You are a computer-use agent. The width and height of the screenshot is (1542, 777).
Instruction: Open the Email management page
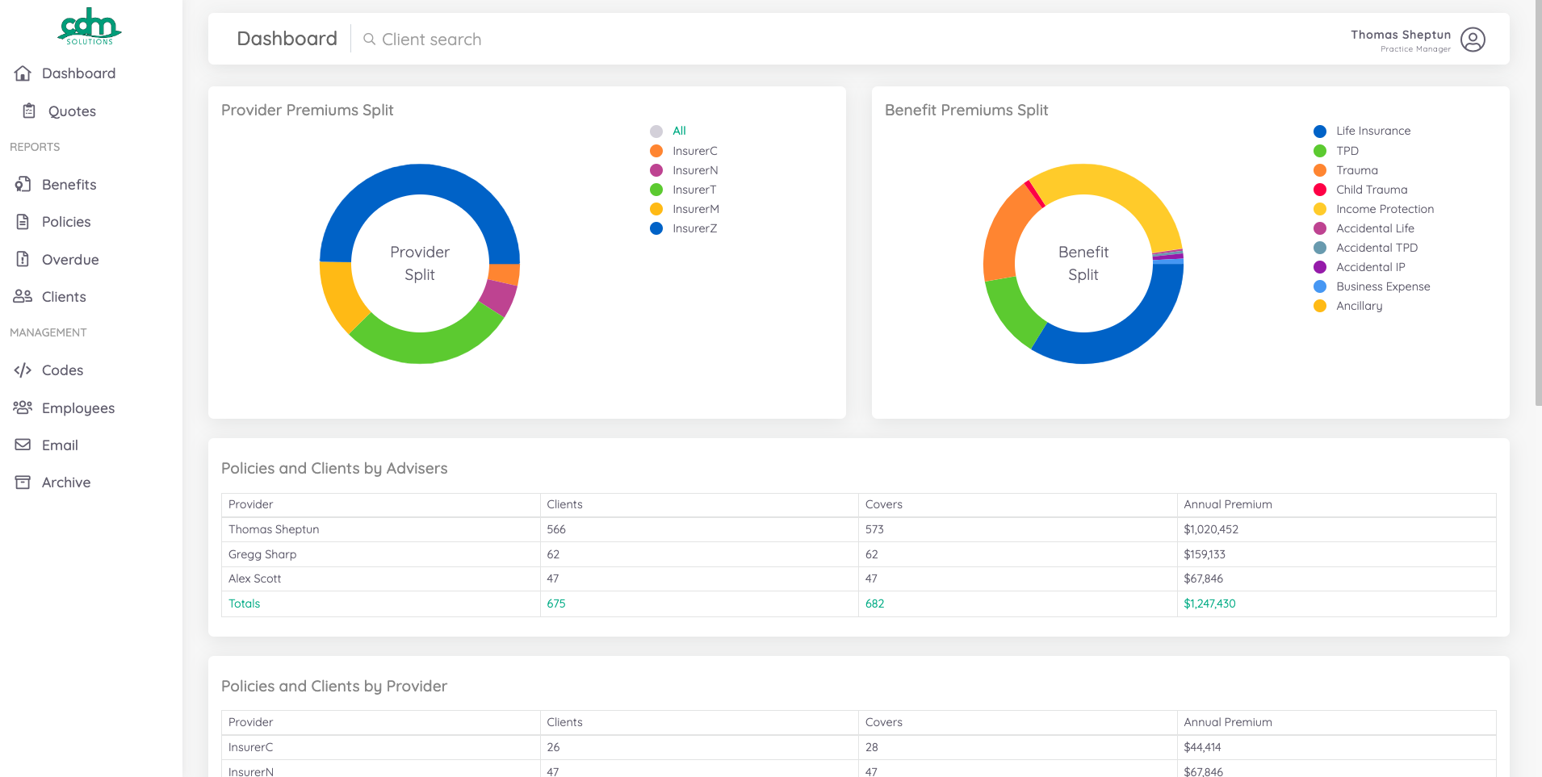coord(60,445)
